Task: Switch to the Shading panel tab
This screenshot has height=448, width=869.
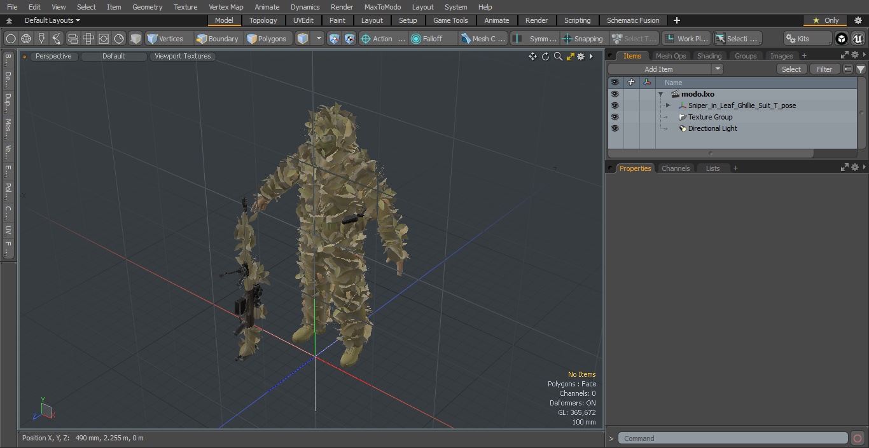Action: tap(709, 56)
